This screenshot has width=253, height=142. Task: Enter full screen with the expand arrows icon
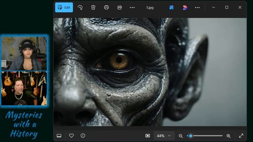[x=241, y=136]
